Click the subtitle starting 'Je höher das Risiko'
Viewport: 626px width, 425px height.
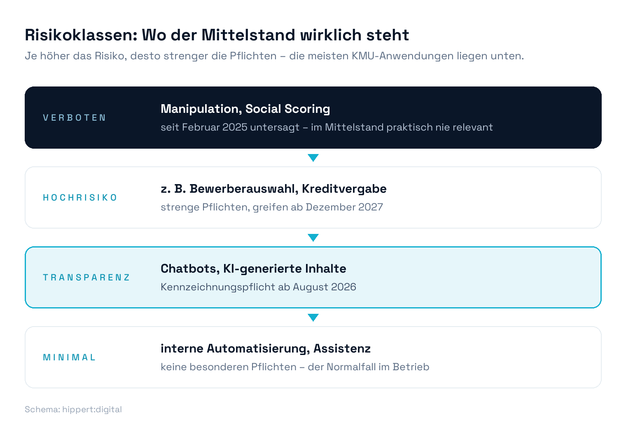point(274,56)
